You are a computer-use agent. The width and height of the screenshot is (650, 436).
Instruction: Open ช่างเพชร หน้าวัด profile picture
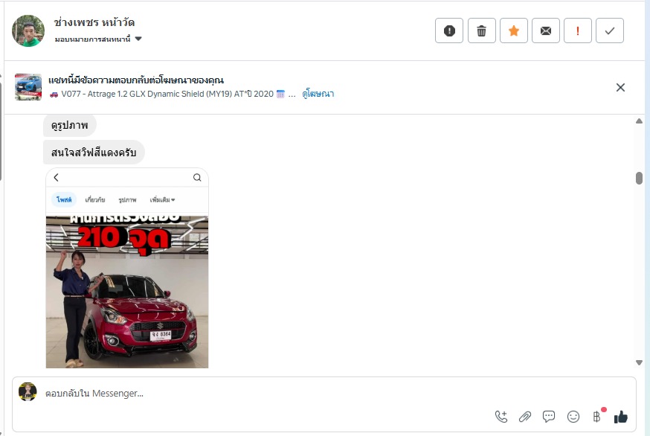coord(28,31)
